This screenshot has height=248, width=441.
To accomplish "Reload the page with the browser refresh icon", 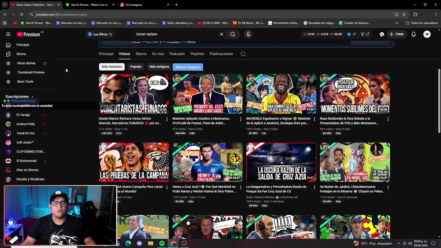I will pos(21,14).
